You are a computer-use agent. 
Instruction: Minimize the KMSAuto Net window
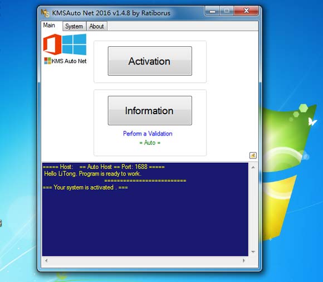pyautogui.click(x=212, y=11)
